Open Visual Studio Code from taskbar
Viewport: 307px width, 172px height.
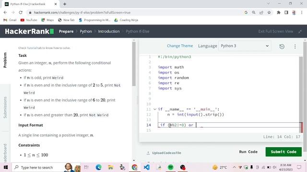click(146, 167)
